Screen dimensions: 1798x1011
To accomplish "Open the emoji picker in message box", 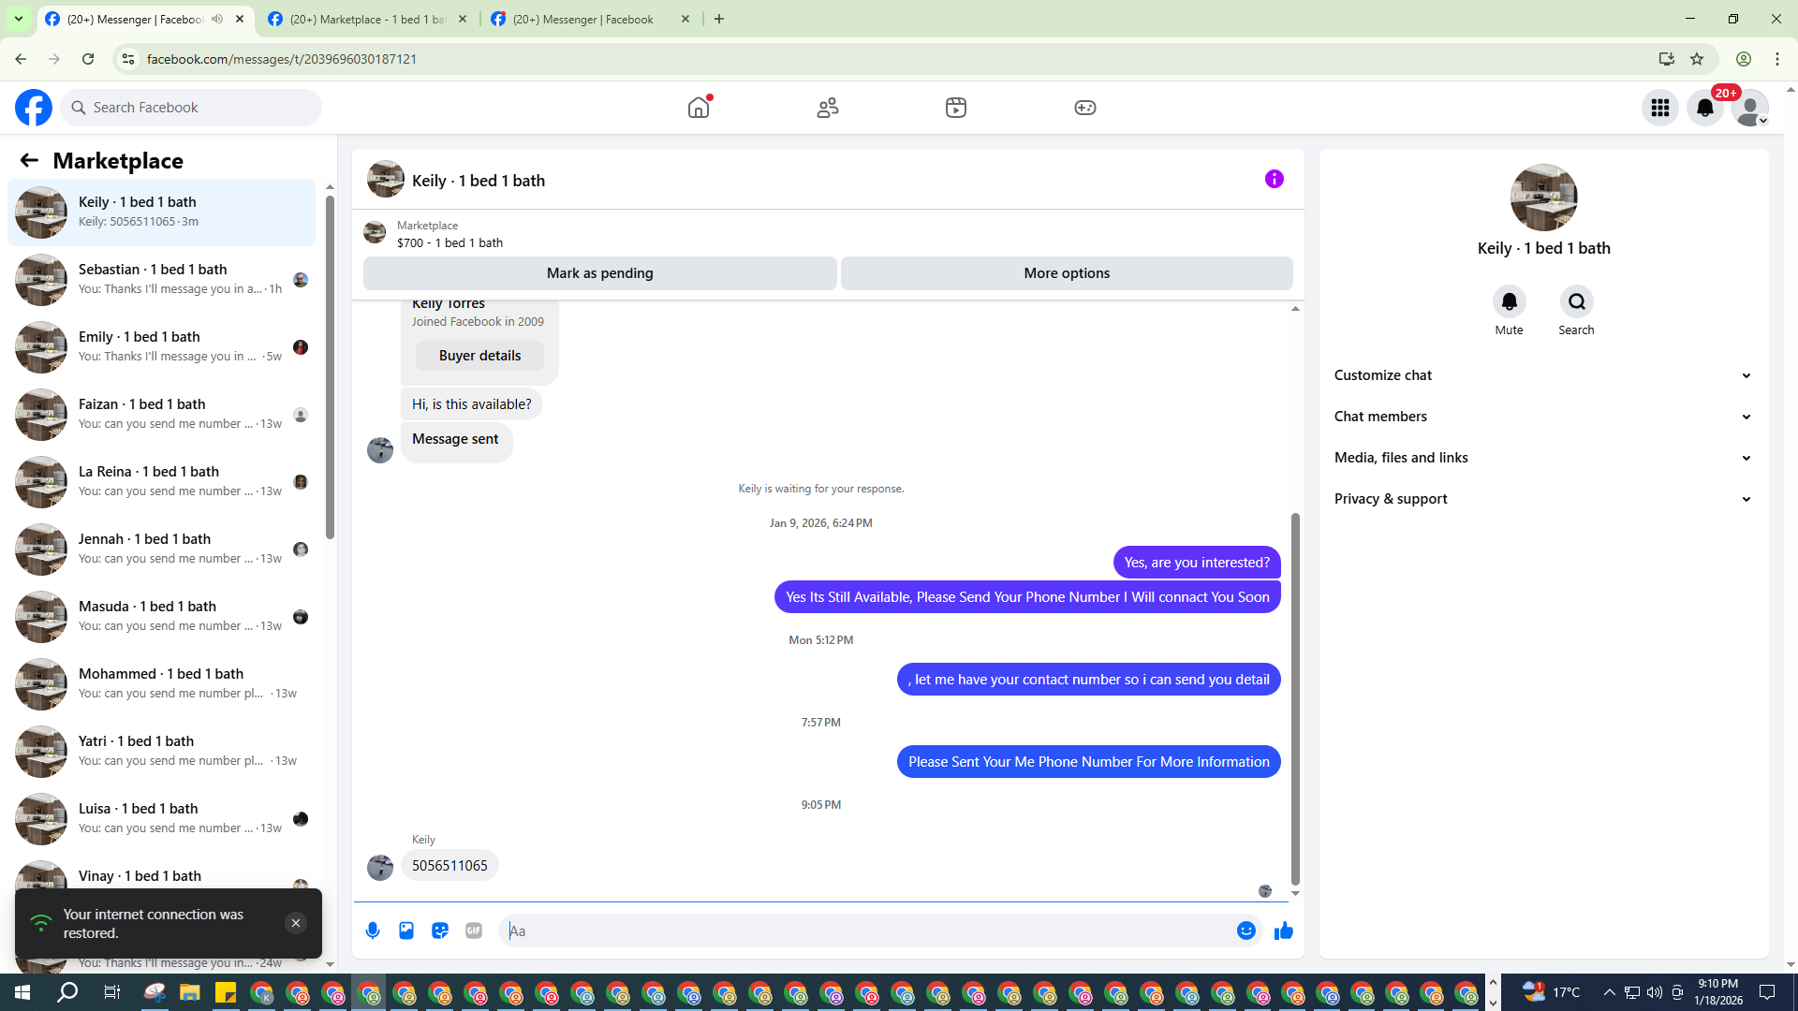I will pos(1245,930).
